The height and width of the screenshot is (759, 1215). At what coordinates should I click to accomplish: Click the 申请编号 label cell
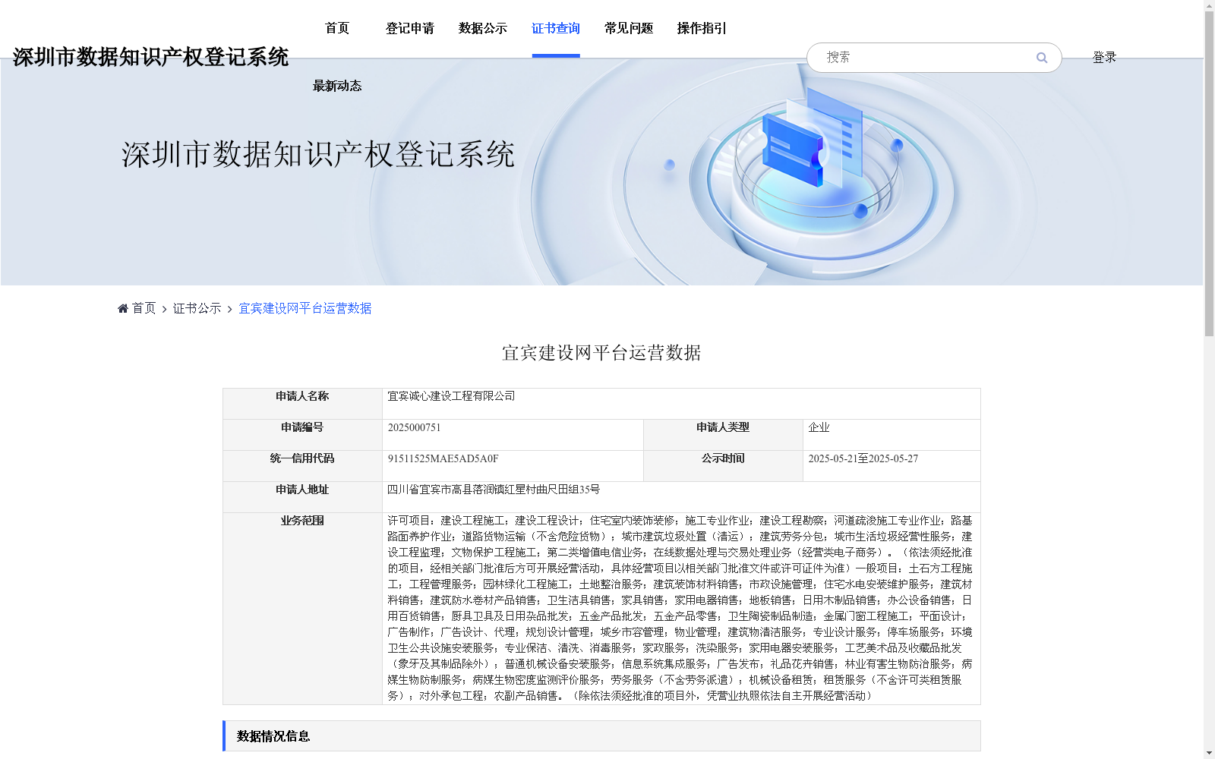click(302, 435)
